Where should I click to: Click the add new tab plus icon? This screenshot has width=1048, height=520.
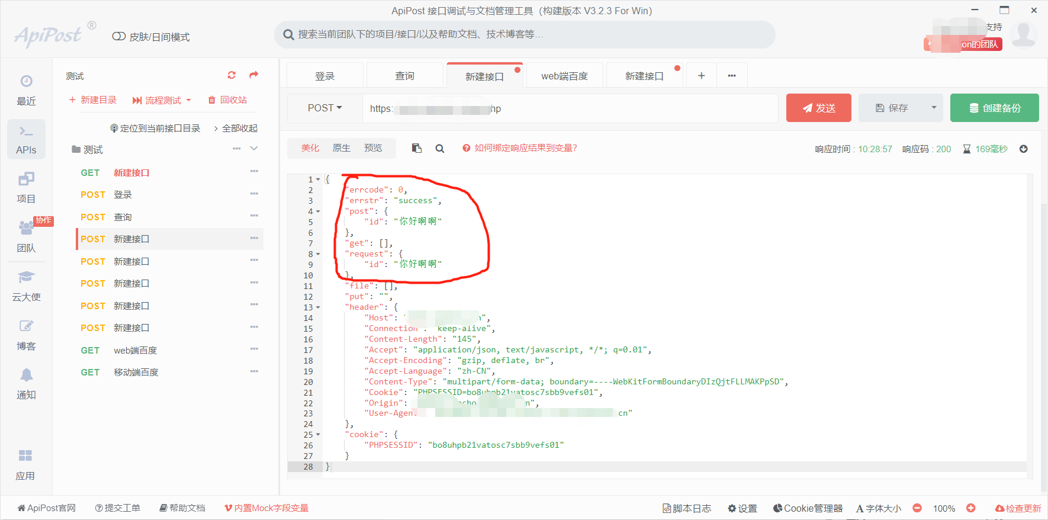tap(702, 75)
